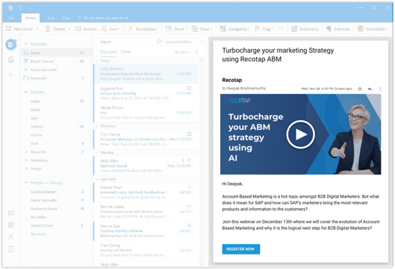Open the By Date sort dropdown

tap(183, 52)
